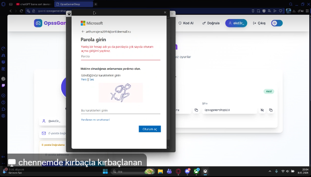The height and width of the screenshot is (177, 311).
Task: Click the Şifre field showing Opssgamershop159
Action: tap(229, 110)
